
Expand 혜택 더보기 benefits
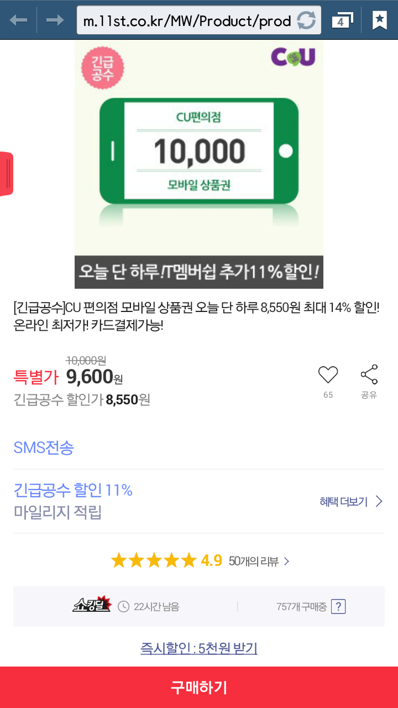pos(350,502)
